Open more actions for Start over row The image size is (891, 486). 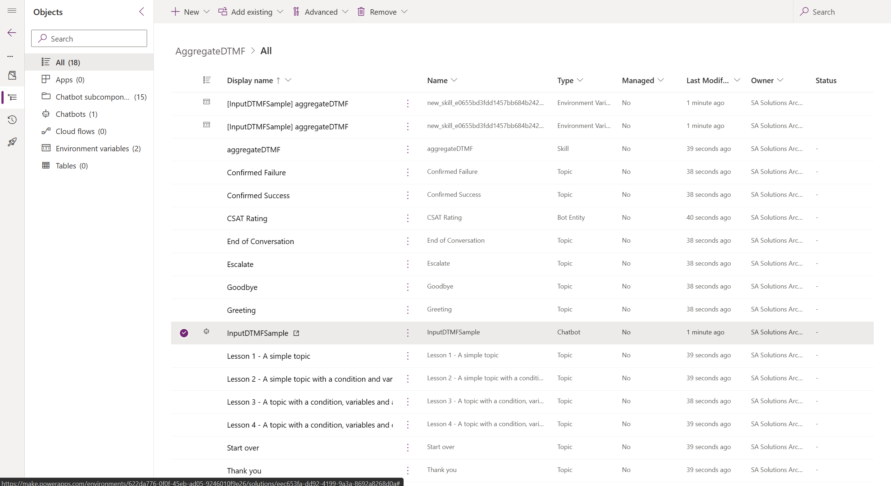click(408, 448)
